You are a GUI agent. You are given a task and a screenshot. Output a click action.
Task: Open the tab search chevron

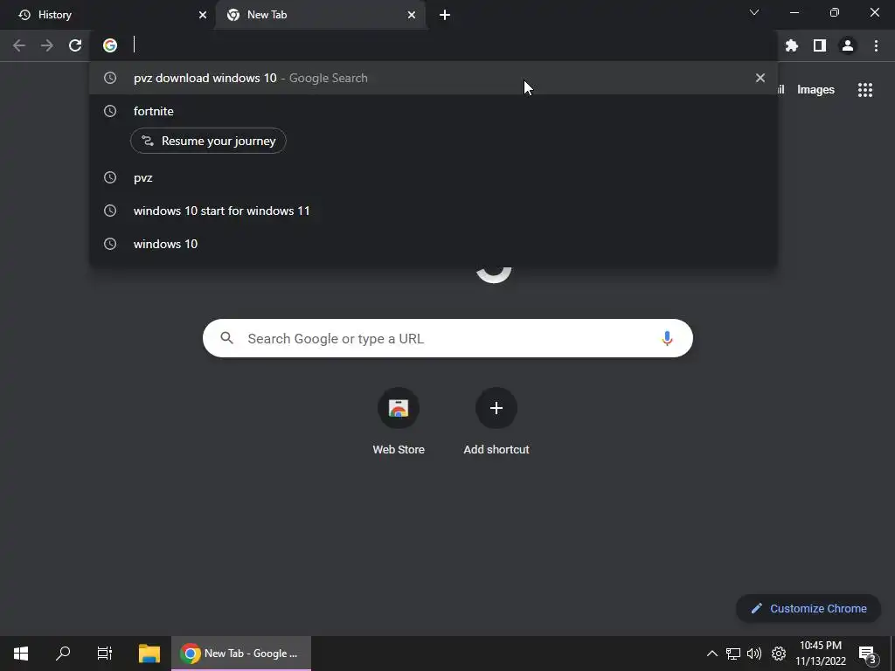(x=754, y=12)
